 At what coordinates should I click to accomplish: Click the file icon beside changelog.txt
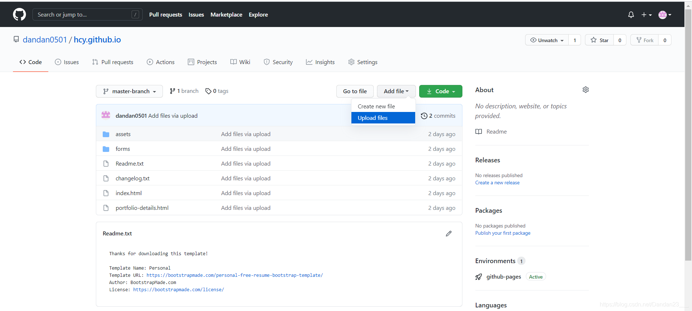click(106, 179)
